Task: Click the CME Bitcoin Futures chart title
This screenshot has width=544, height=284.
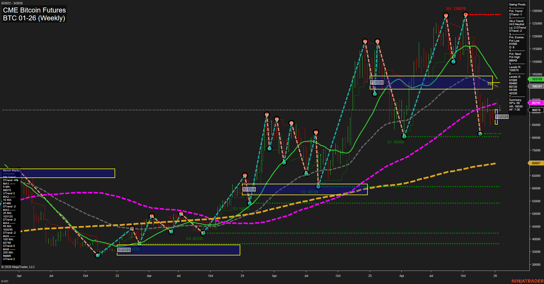Action: [34, 10]
